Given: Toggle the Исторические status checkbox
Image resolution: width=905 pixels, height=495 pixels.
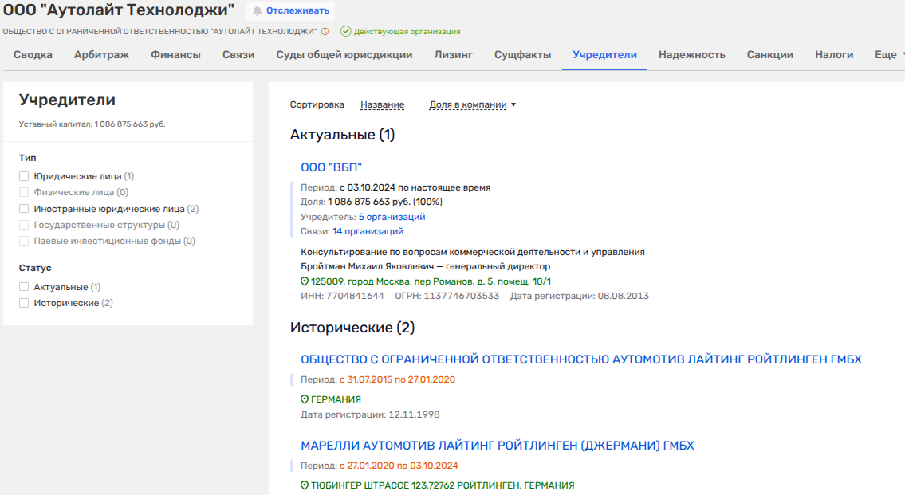Looking at the screenshot, I should click(24, 303).
